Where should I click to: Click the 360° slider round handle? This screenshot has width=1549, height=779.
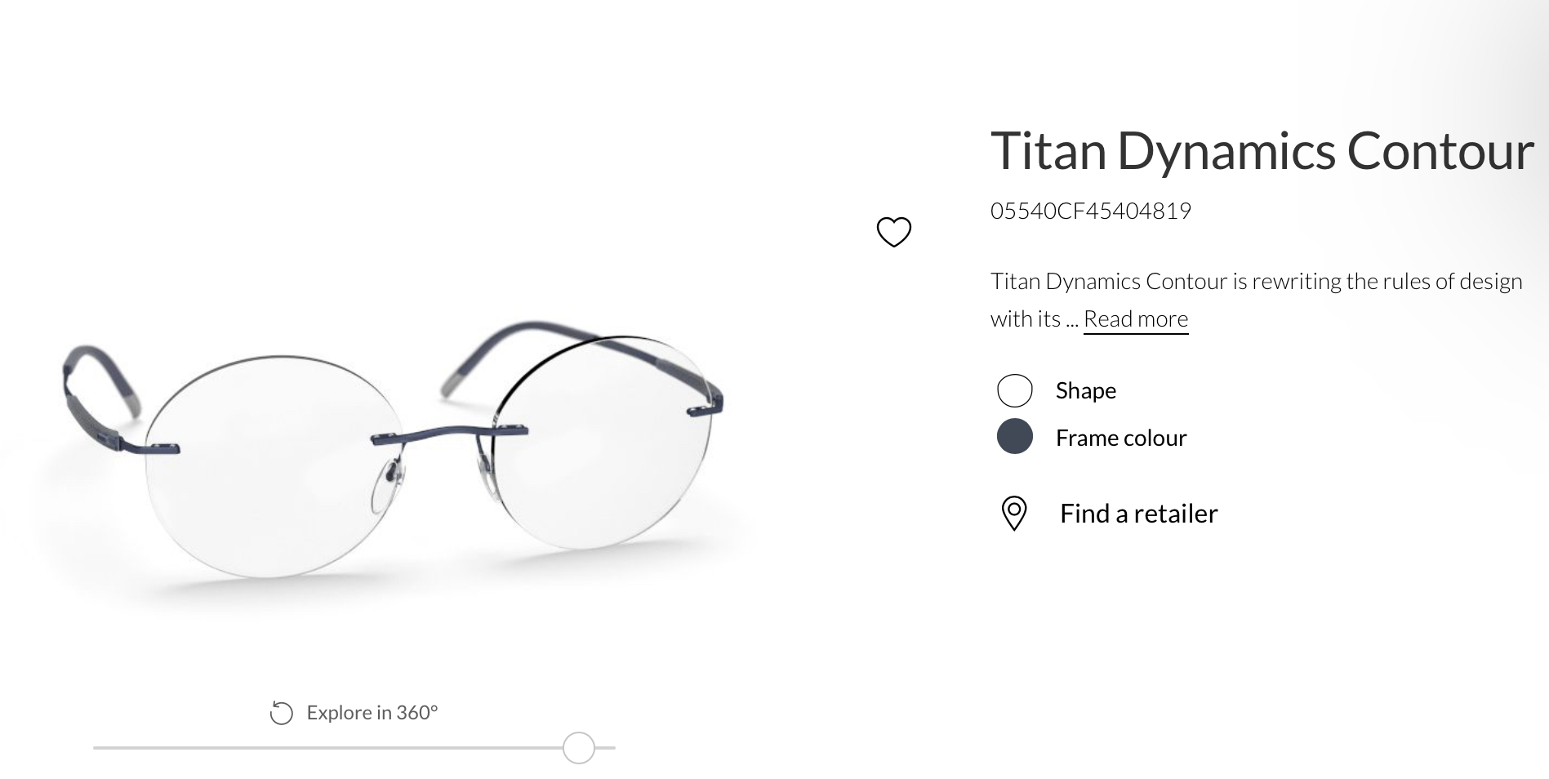[578, 747]
